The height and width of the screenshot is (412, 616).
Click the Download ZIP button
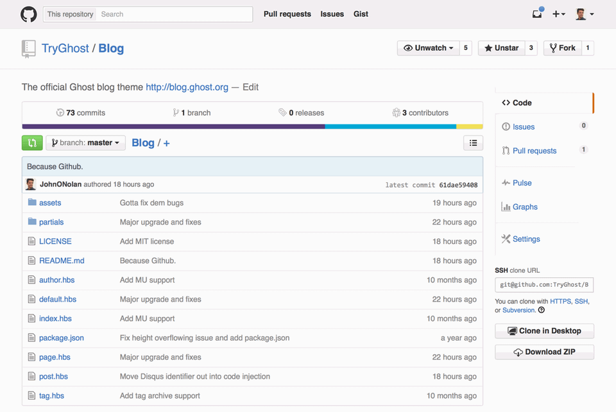544,352
